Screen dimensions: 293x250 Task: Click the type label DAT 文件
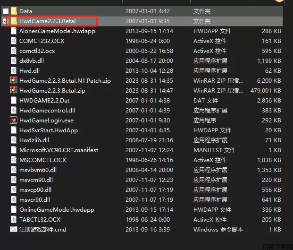[x=206, y=101]
